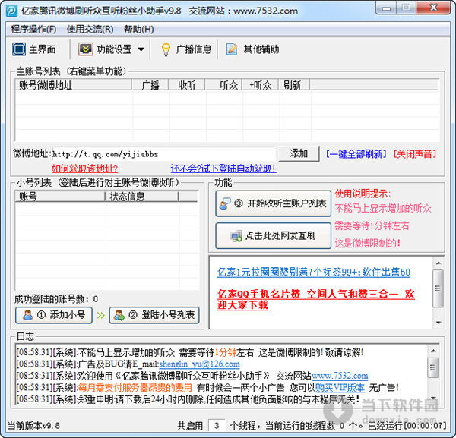The width and height of the screenshot is (456, 438).
Task: Click the 听众 column header
Action: coord(224,85)
